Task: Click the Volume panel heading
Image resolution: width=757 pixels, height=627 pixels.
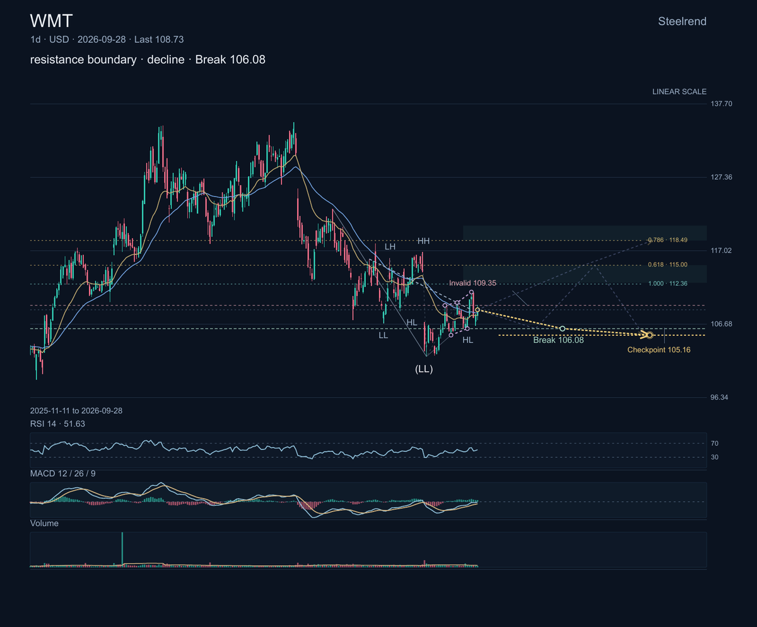Action: click(x=44, y=523)
